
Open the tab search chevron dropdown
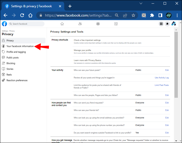click(x=141, y=4)
